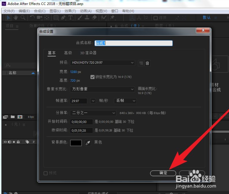Pick background color with eyedropper
This screenshot has height=194, width=229.
[x=88, y=143]
